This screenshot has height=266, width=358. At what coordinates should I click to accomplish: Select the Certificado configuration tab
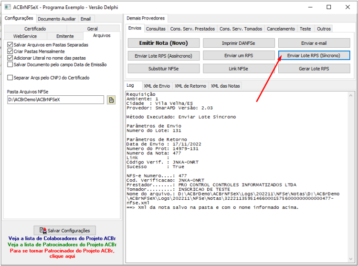[x=35, y=29]
